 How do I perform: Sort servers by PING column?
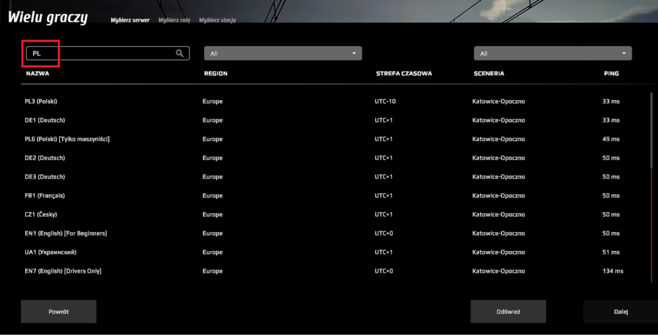(x=611, y=74)
